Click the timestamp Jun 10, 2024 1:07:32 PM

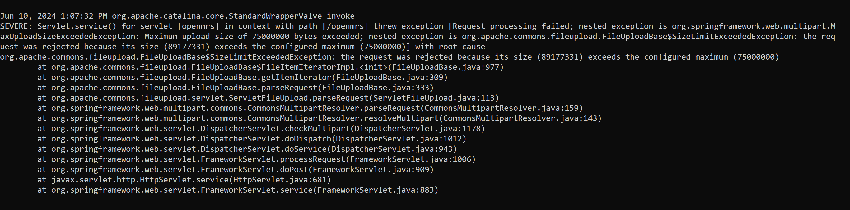[54, 16]
